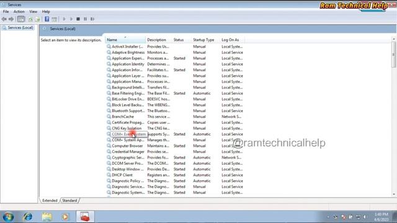Click the Export List toolbar icon

(x=37, y=19)
